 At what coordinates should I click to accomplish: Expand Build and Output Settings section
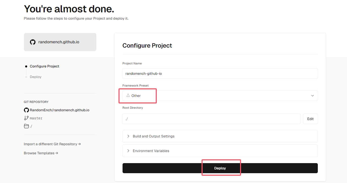point(153,136)
